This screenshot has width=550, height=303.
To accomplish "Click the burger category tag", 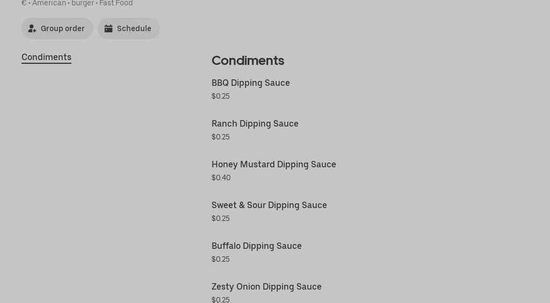I will pyautogui.click(x=83, y=3).
